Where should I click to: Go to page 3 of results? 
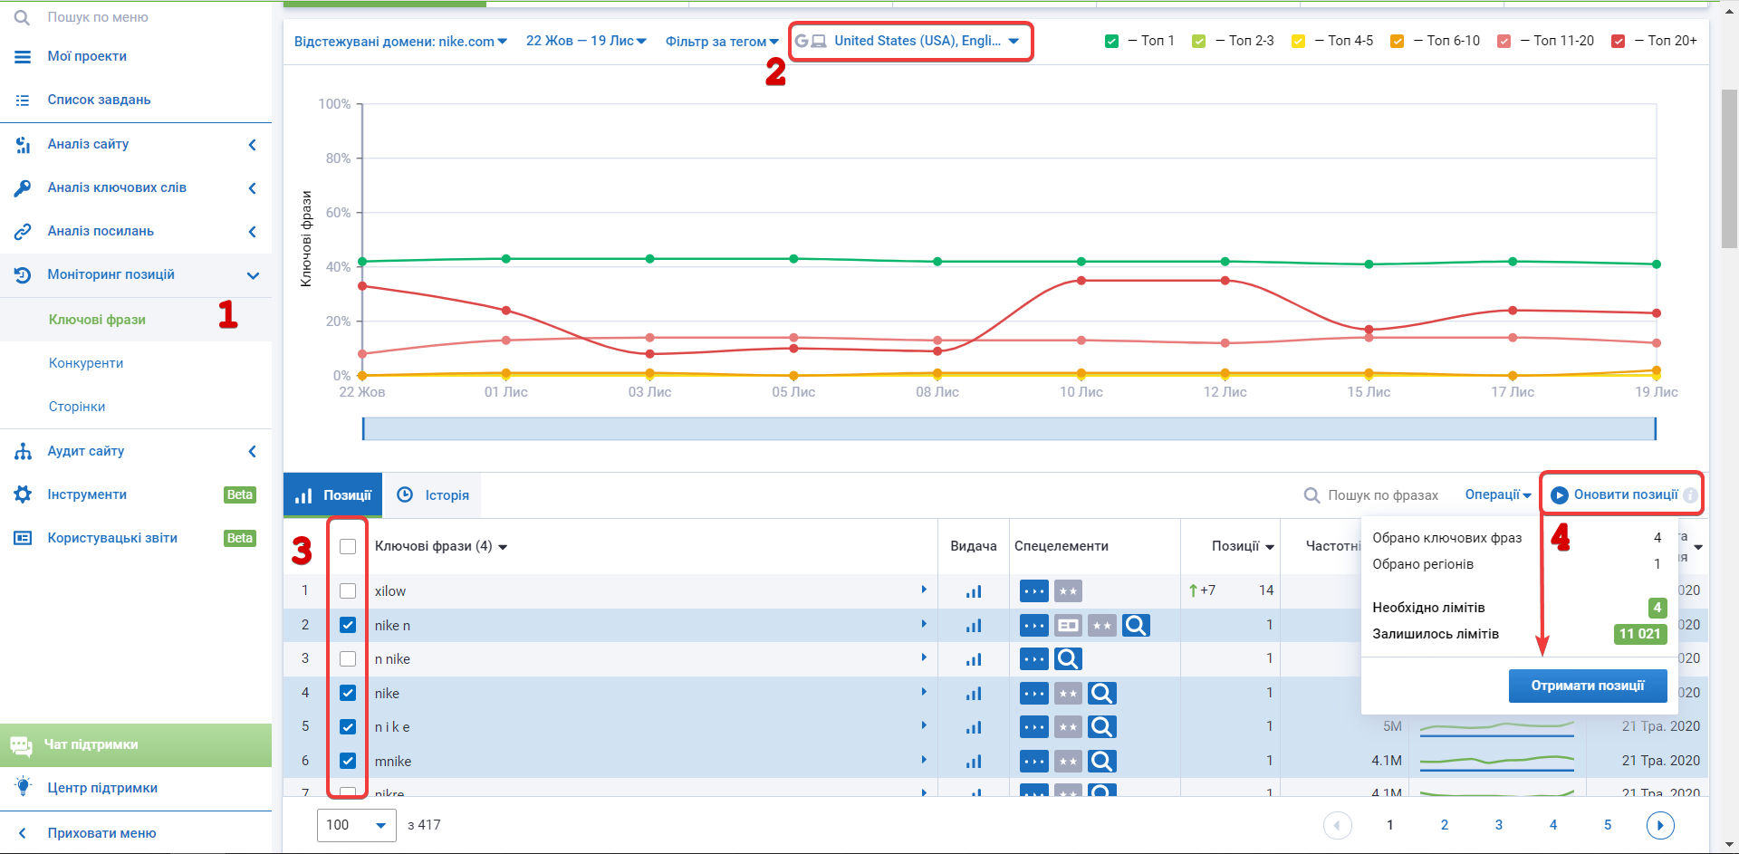[x=1499, y=825]
